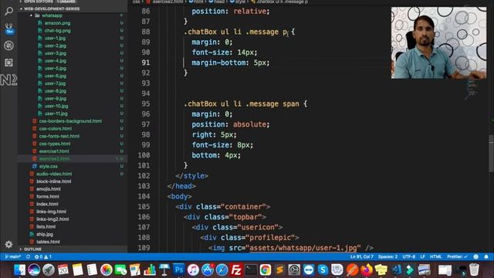This screenshot has height=278, width=494.
Task: Open TeamViewer from the dock
Action: pyautogui.click(x=309, y=270)
